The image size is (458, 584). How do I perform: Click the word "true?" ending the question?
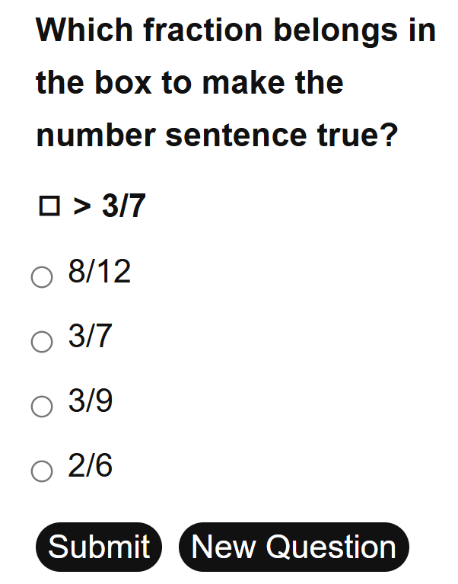tap(358, 135)
